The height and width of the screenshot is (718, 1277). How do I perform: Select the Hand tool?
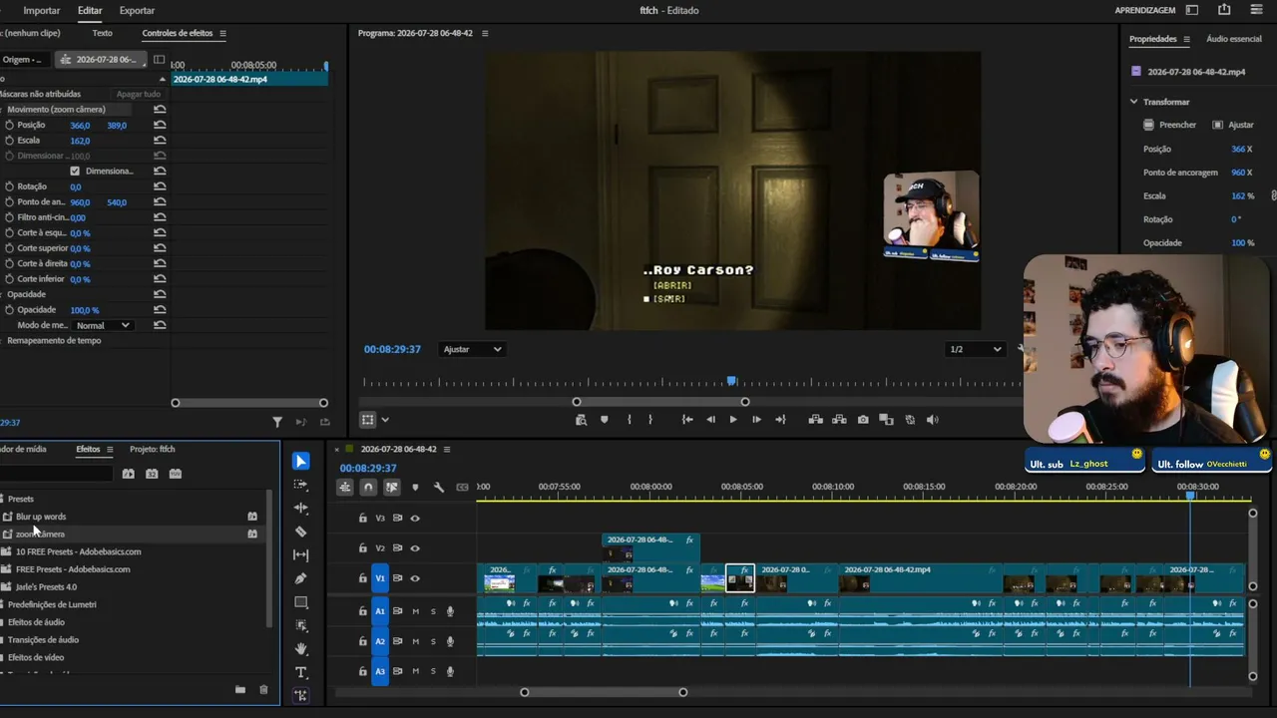(301, 649)
